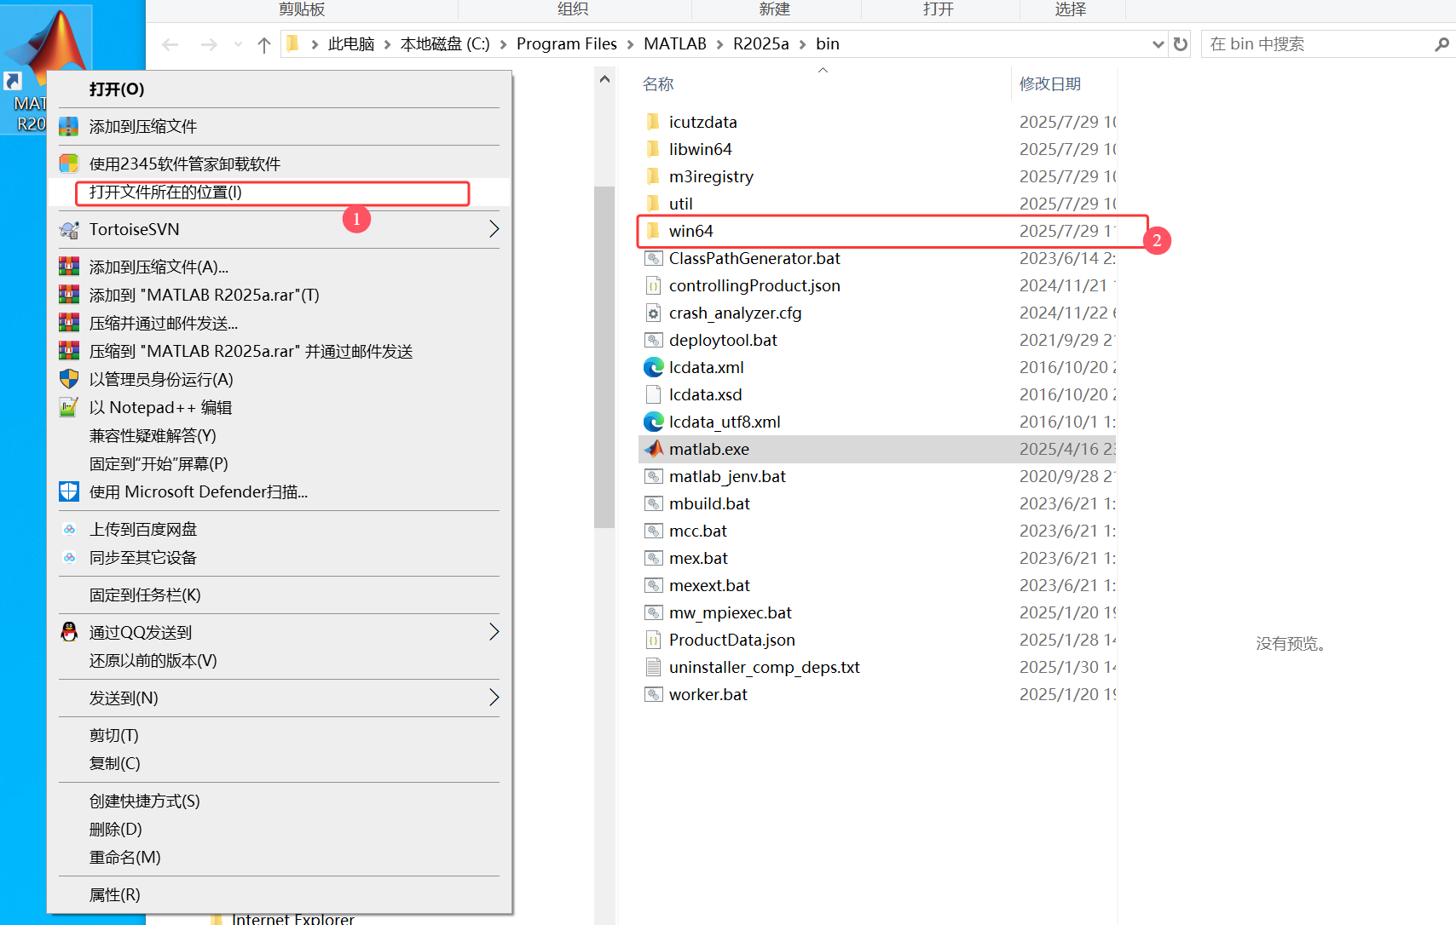The width and height of the screenshot is (1456, 925).
Task: Click the magnifier icon in the search box
Action: click(x=1441, y=44)
